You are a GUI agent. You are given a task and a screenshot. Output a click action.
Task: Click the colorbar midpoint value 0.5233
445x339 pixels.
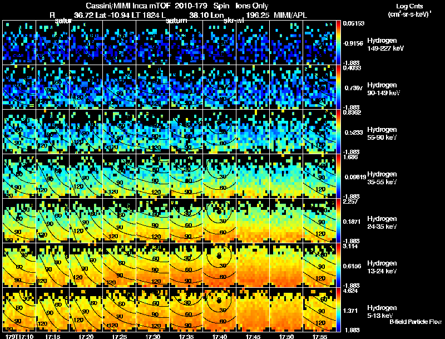[354, 132]
